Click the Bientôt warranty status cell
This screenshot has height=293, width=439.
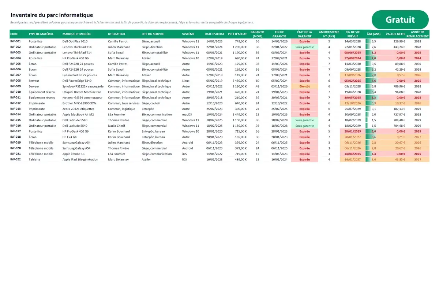click(x=305, y=86)
